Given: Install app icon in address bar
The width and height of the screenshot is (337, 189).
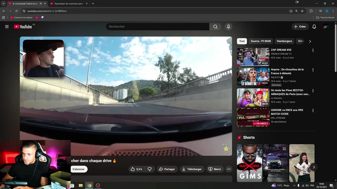Looking at the screenshot, I should [x=291, y=11].
